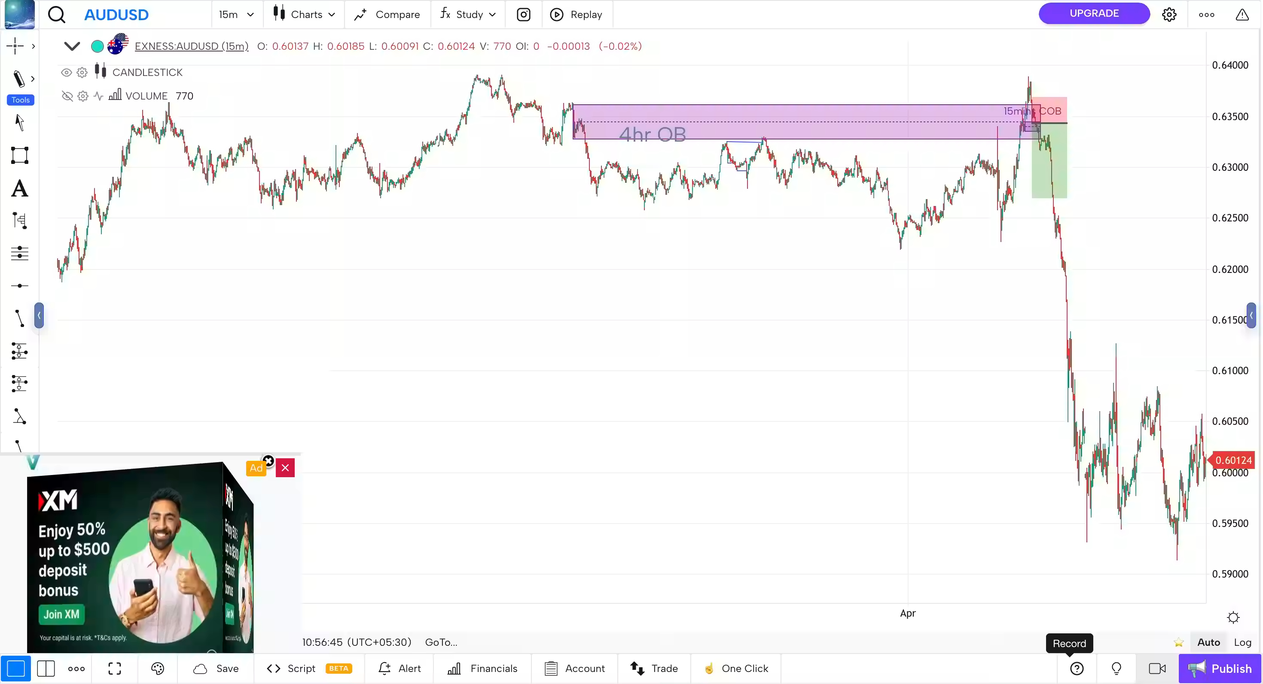Select the text annotation tool
1263x684 pixels.
point(20,188)
